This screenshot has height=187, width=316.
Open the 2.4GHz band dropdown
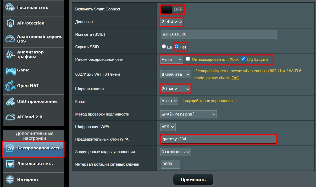point(171,22)
